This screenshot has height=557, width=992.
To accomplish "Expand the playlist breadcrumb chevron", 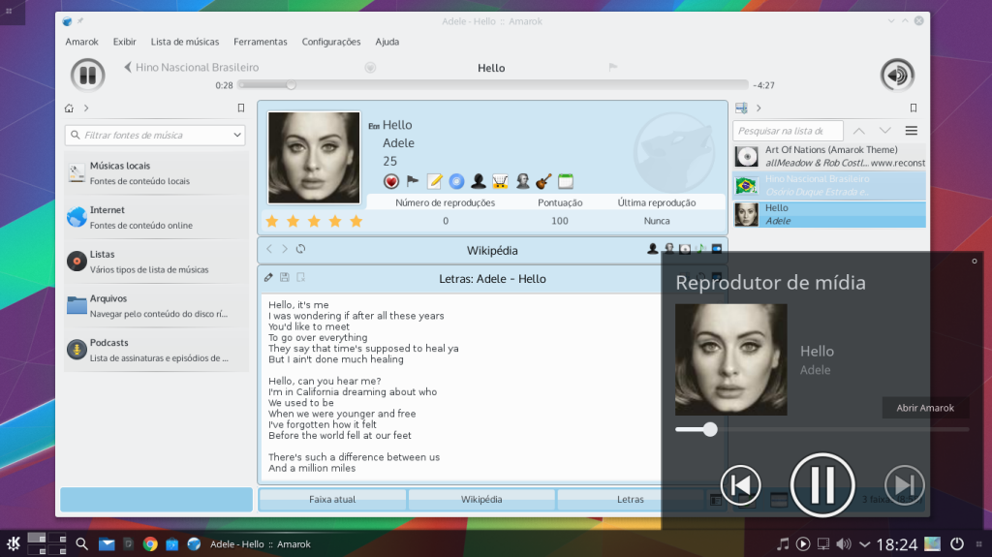I will point(759,108).
